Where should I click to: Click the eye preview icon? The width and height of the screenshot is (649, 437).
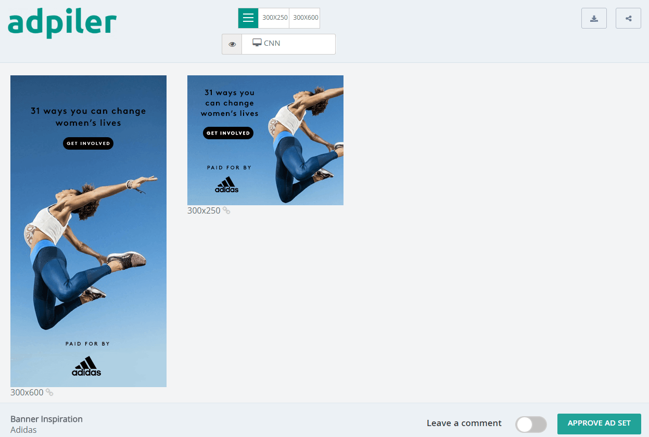[232, 44]
